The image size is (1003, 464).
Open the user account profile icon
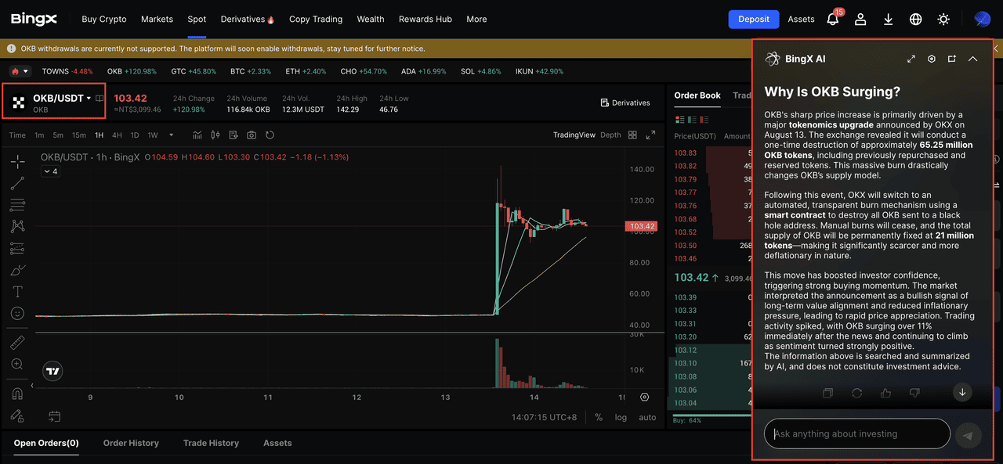[x=860, y=19]
